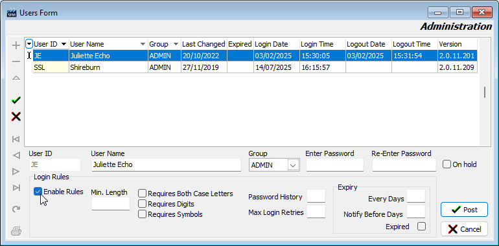The width and height of the screenshot is (499, 246).
Task: Uncheck the Enable Rules checkbox
Action: (38, 192)
